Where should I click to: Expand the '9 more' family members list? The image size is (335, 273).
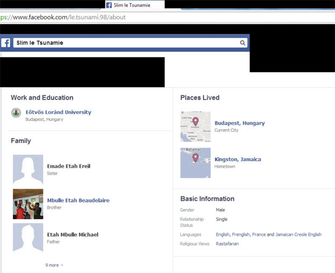click(54, 265)
